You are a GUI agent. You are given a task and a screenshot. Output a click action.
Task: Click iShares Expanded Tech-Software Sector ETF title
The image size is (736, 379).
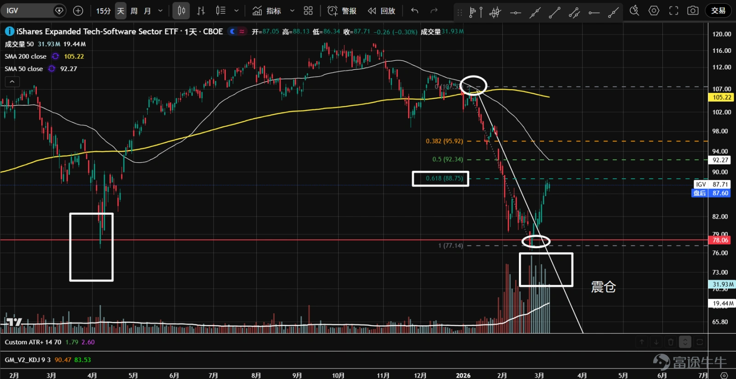click(97, 31)
